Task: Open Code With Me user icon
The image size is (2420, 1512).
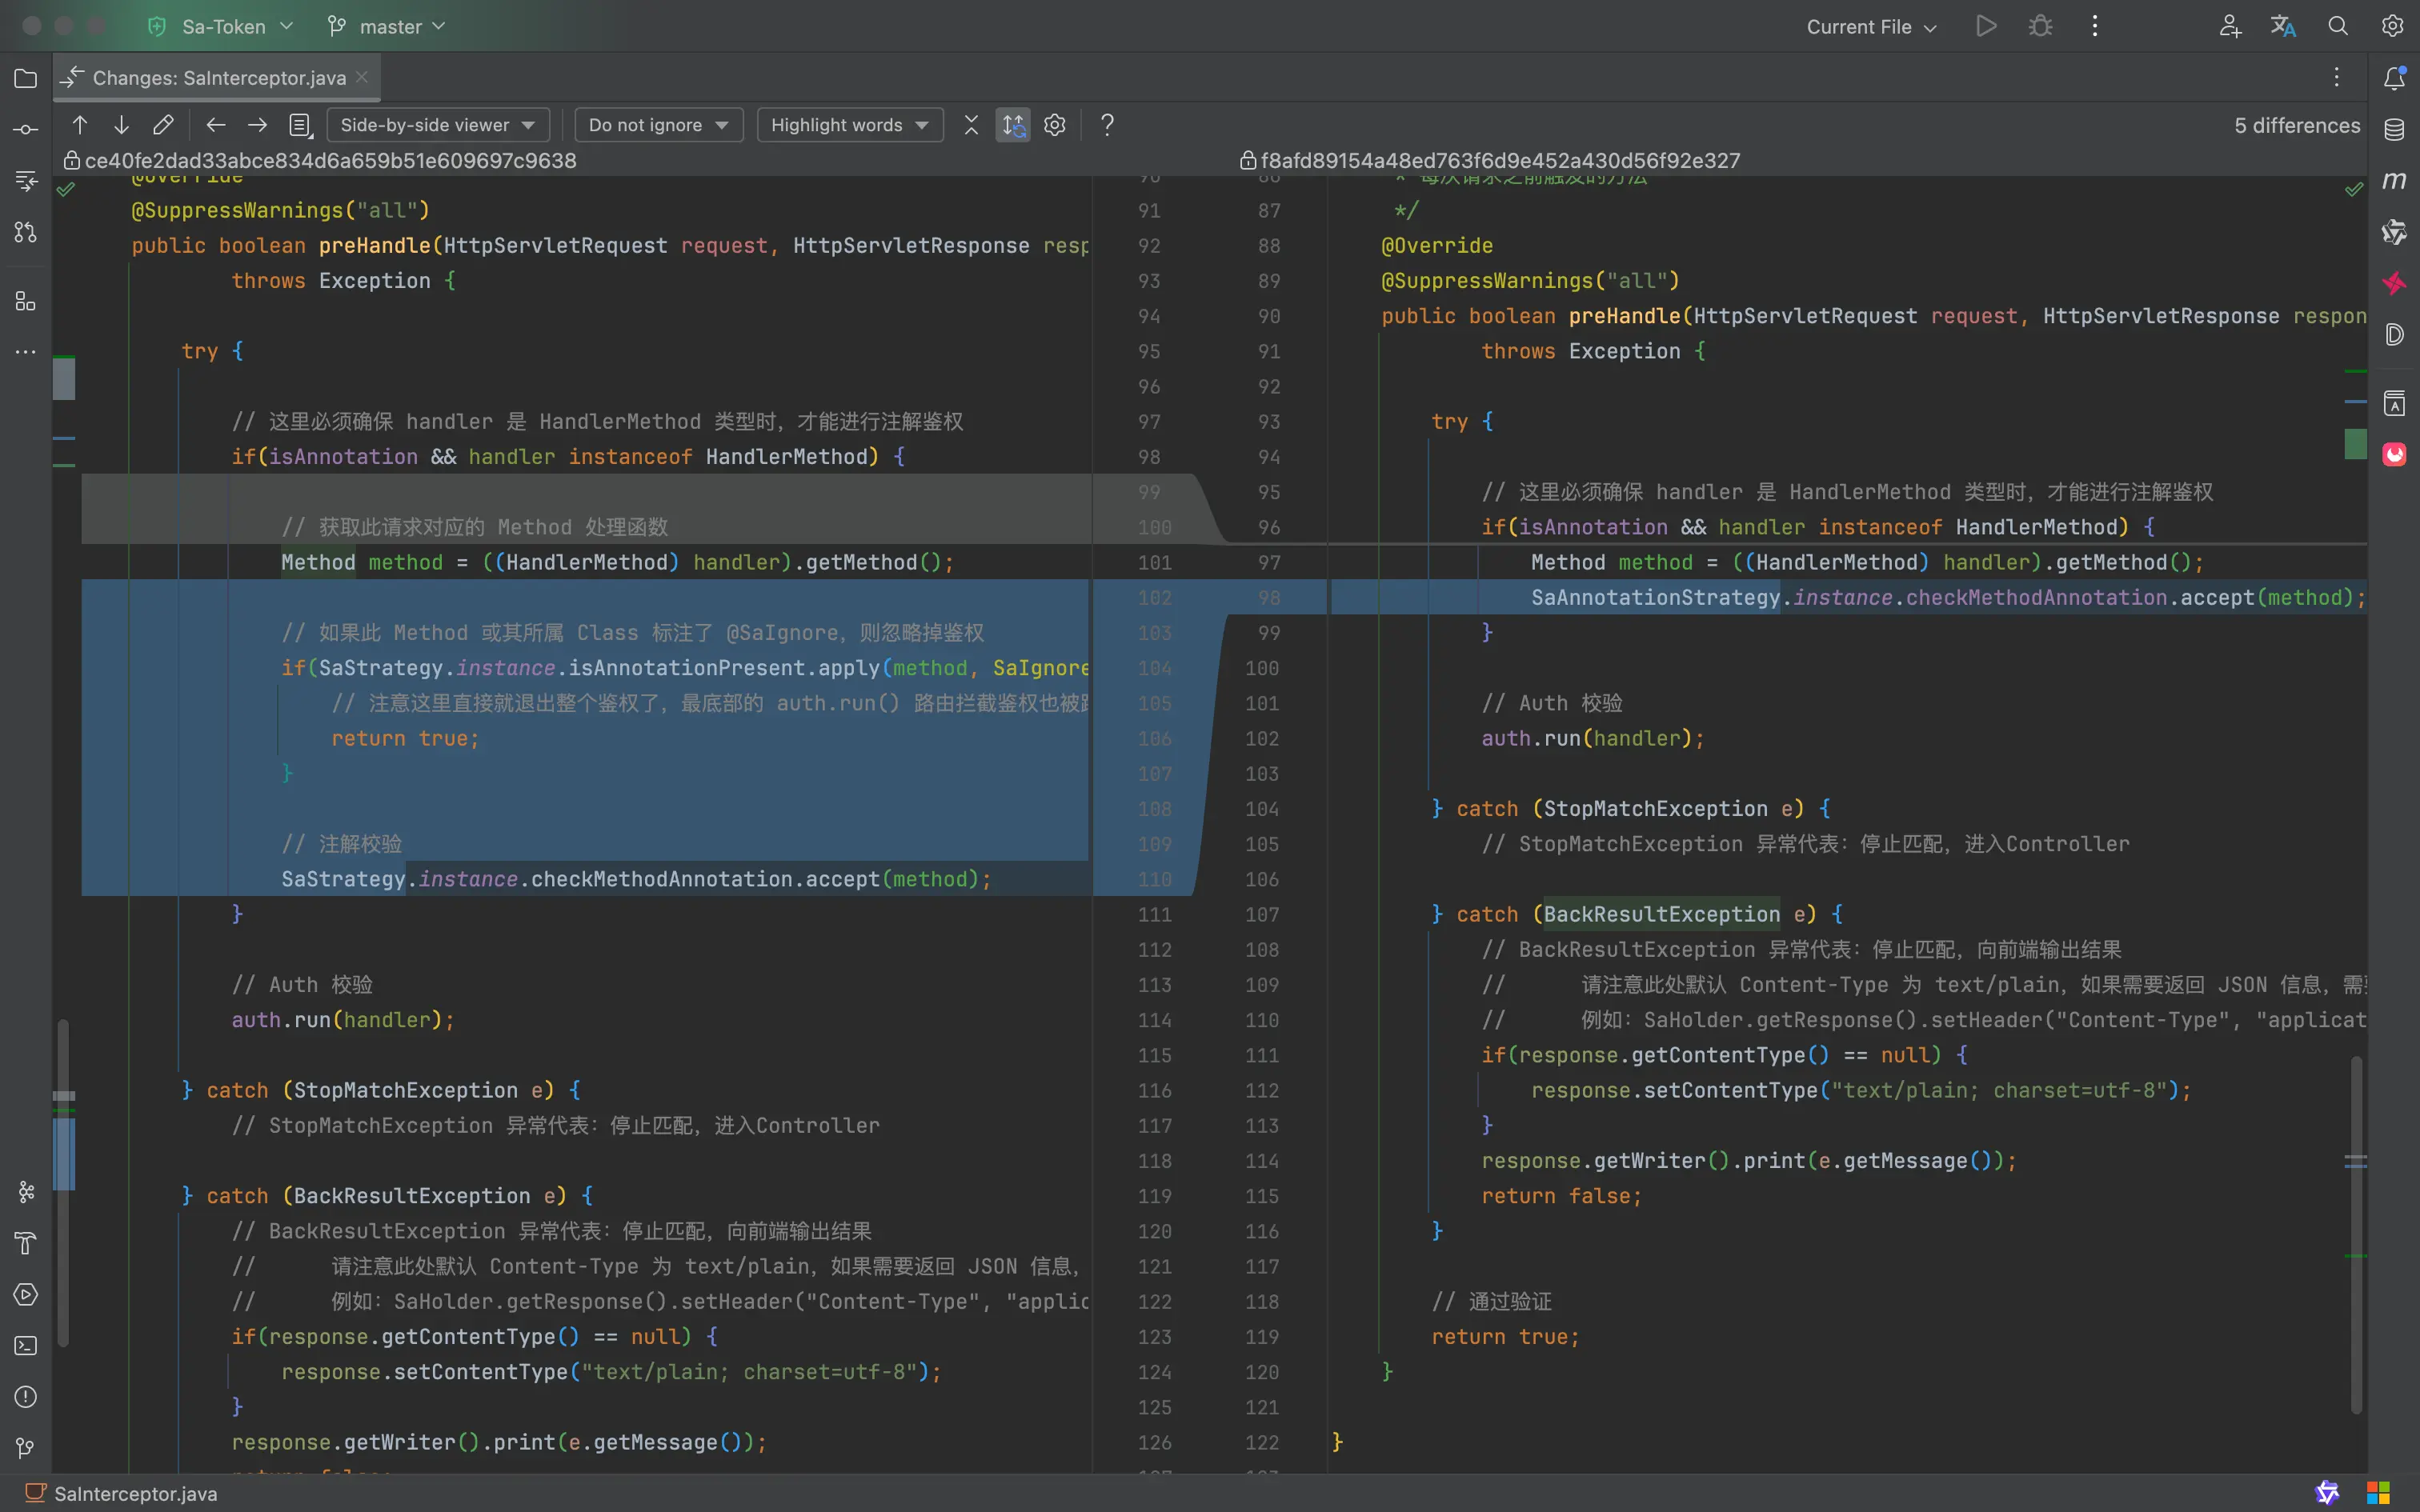Action: [2229, 26]
